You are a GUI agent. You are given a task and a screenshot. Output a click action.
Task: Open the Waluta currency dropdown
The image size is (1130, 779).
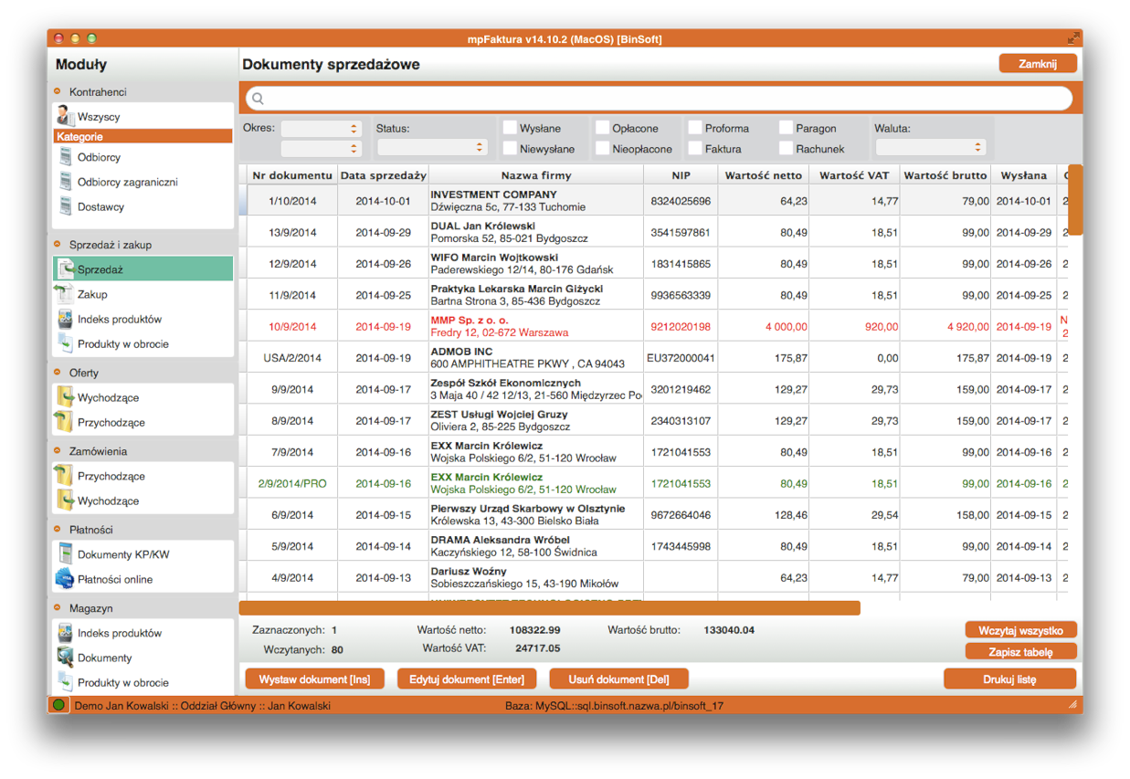point(930,147)
